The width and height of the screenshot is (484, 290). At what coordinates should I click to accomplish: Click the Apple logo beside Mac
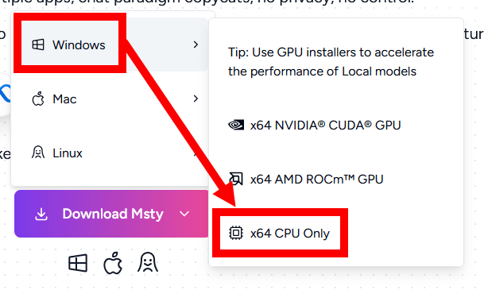[x=38, y=99]
